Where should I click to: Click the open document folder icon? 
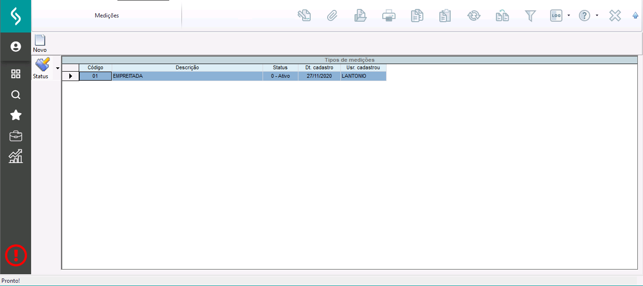pos(361,16)
